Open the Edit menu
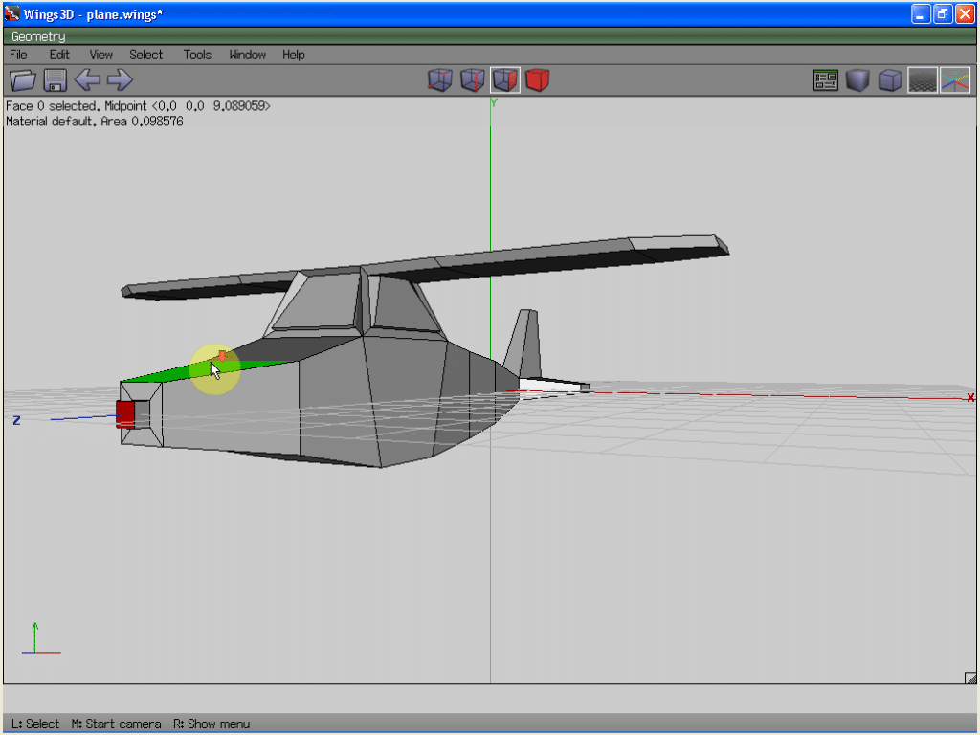Screen dimensions: 980x735 [x=59, y=55]
